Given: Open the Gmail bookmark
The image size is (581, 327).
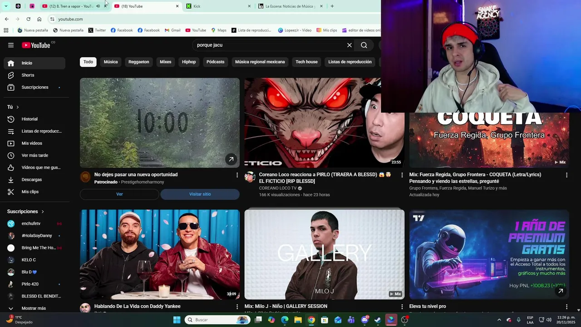Looking at the screenshot, I should tap(172, 30).
